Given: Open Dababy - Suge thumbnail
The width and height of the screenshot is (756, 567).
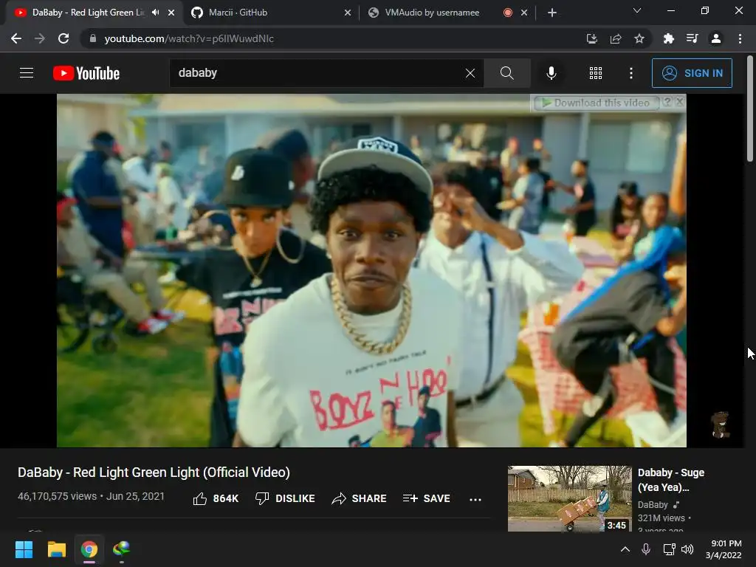Looking at the screenshot, I should tap(569, 498).
